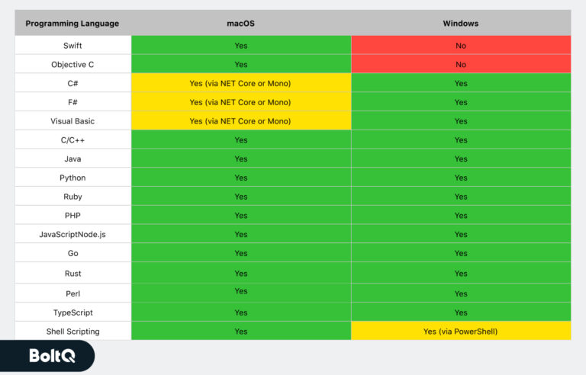The width and height of the screenshot is (586, 375).
Task: Click the red No cell for Objective C
Action: [x=460, y=65]
